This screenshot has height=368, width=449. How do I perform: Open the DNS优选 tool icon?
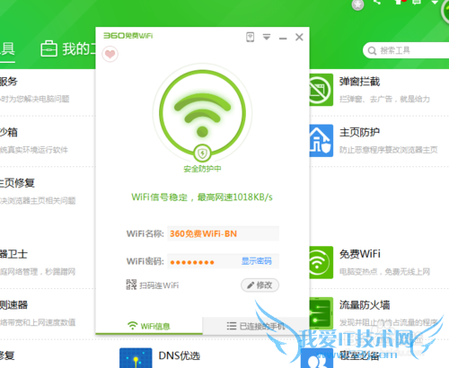[x=136, y=358]
